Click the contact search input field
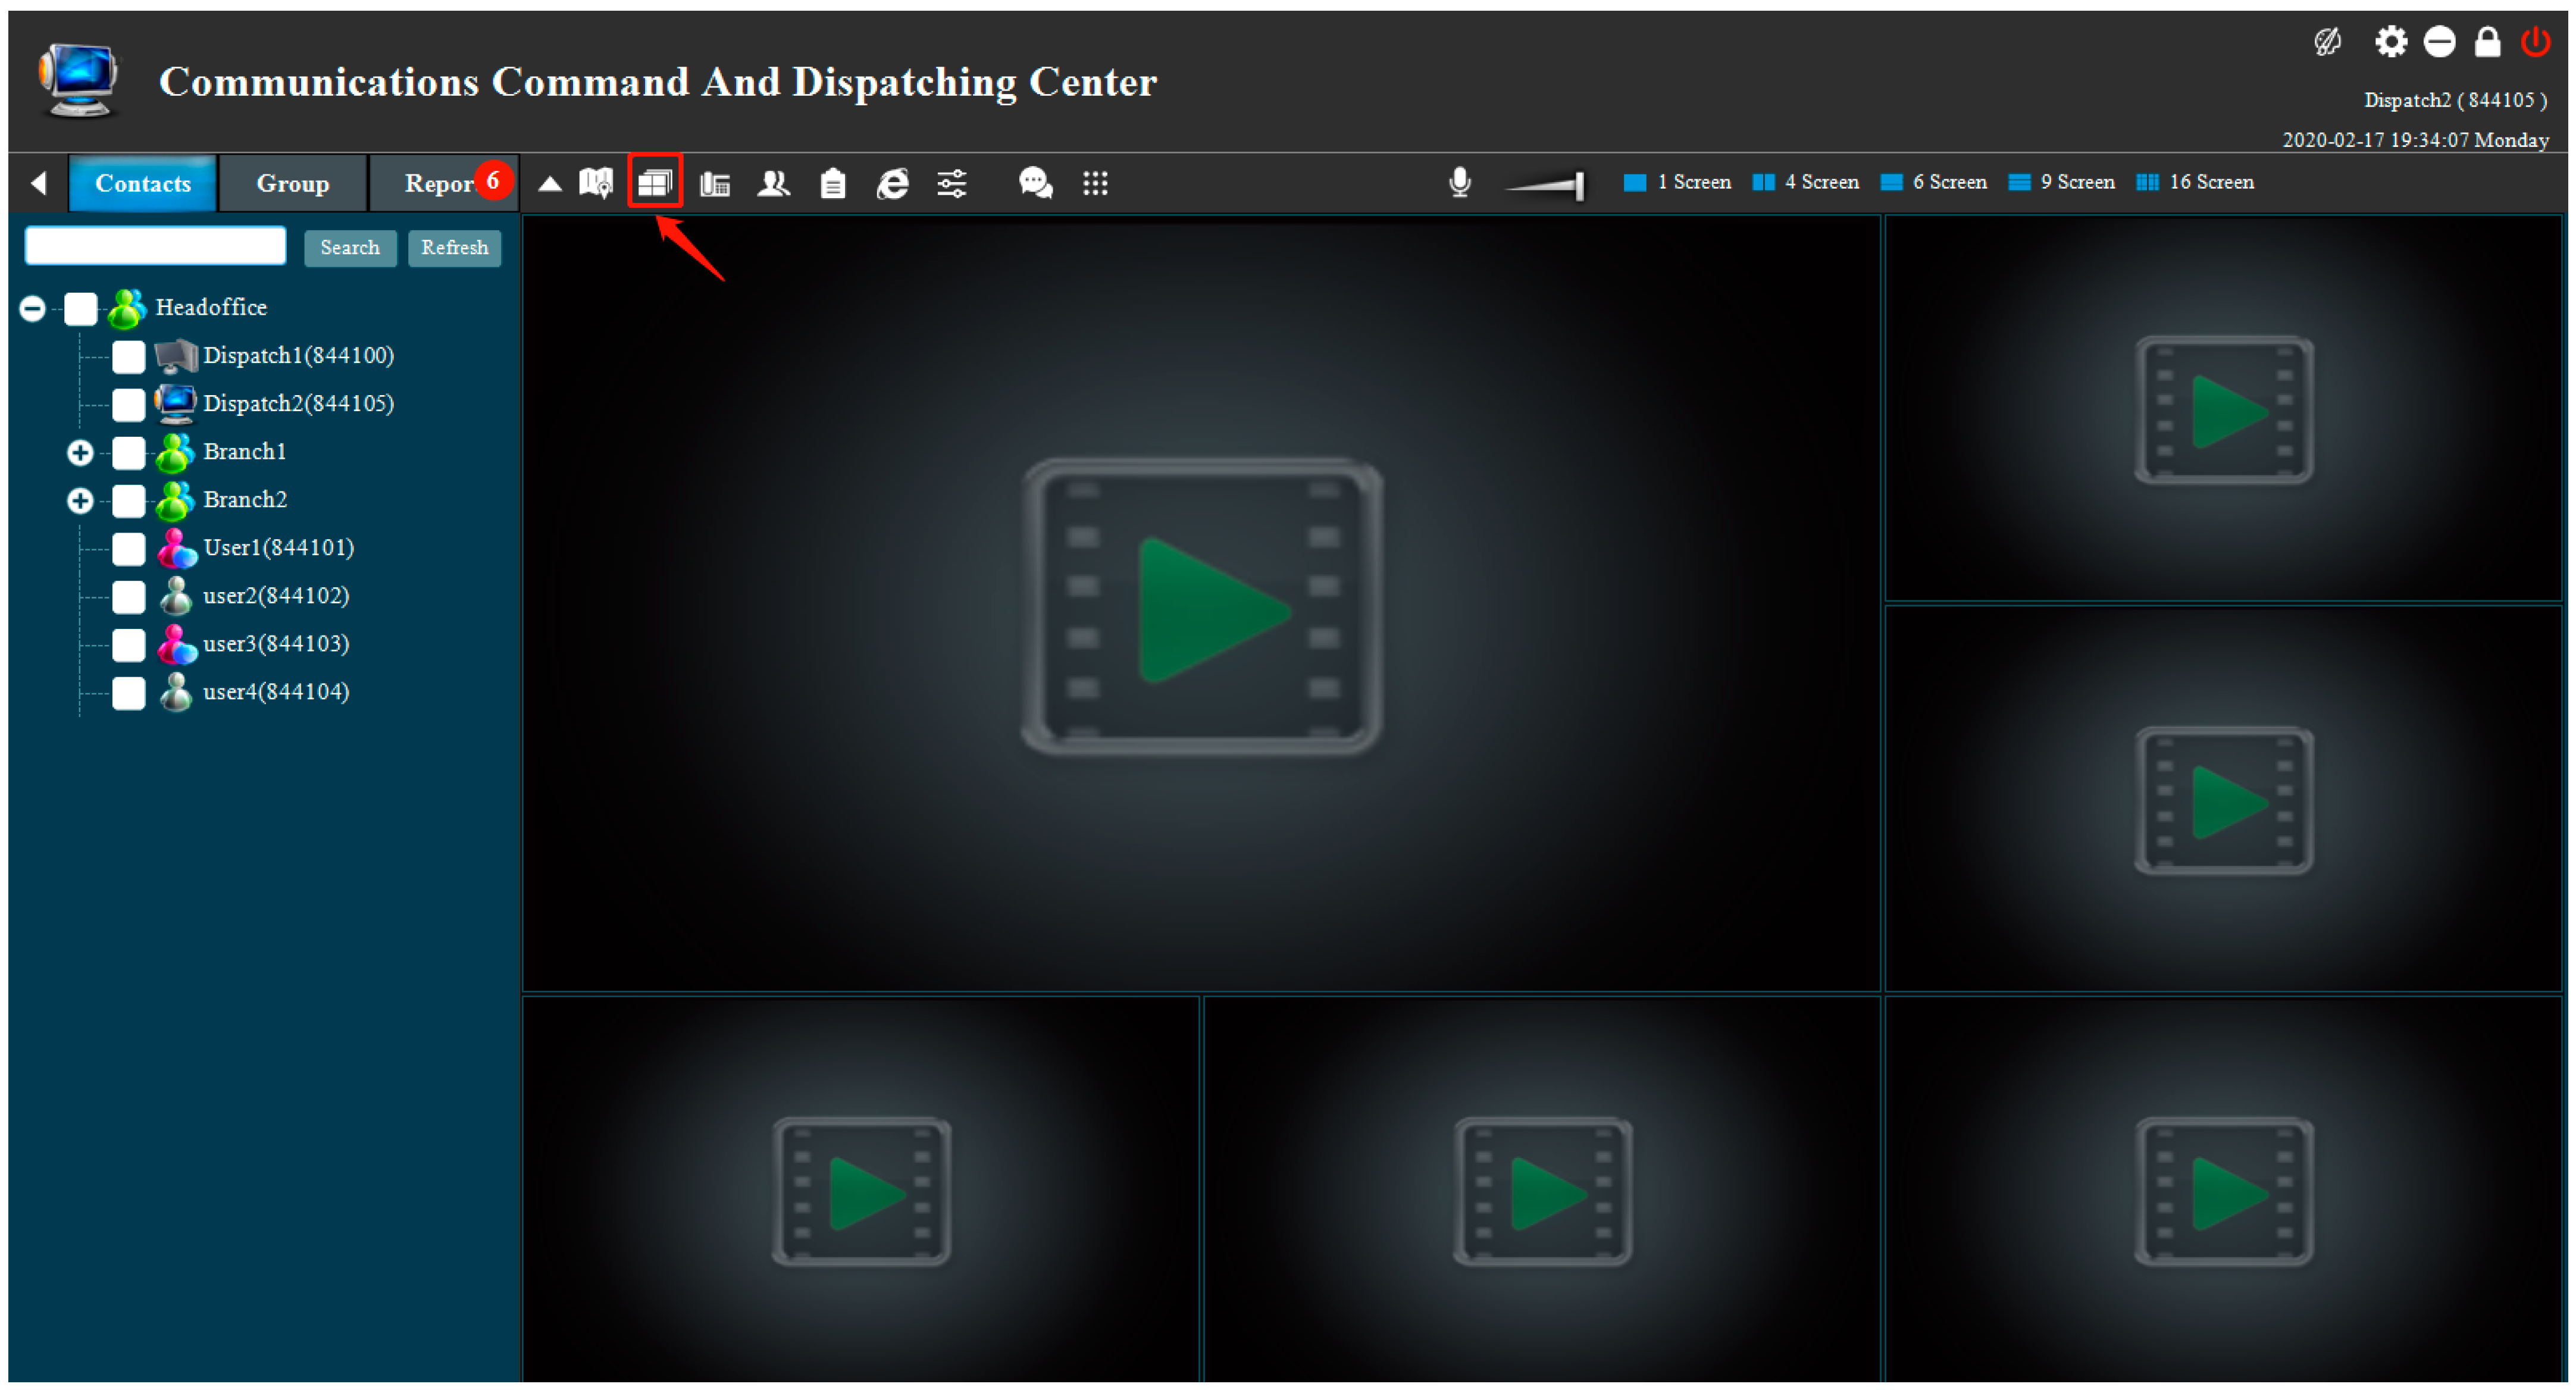The width and height of the screenshot is (2576, 1390). (x=155, y=246)
